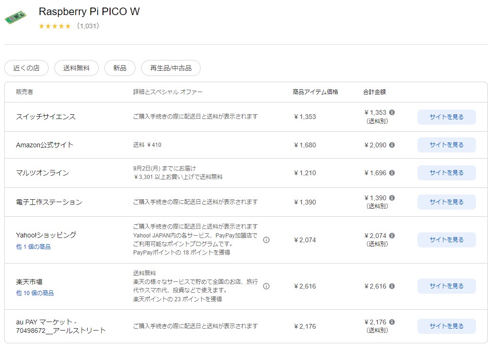Click seller name マルツオンライン
This screenshot has height=348, width=493.
click(x=42, y=173)
